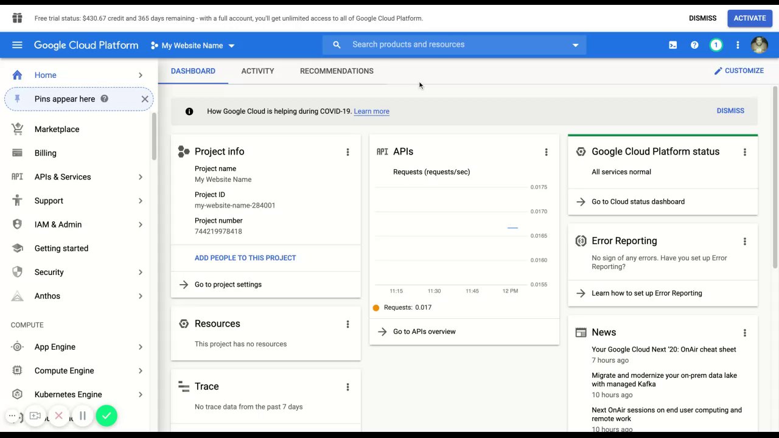This screenshot has height=438, width=779.
Task: Open Getting started via graduation cap icon
Action: point(17,248)
